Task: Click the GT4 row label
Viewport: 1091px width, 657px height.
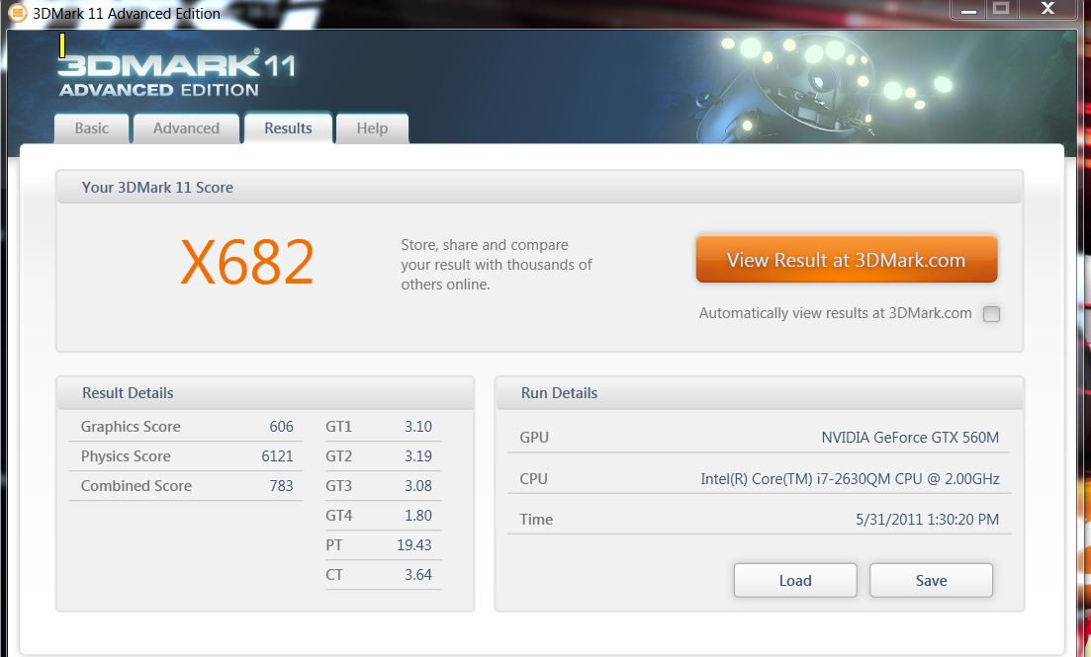Action: pyautogui.click(x=339, y=516)
